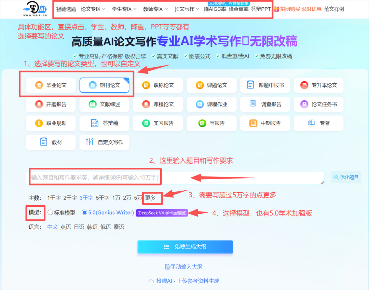The height and width of the screenshot is (290, 369).
Task: Click the 优化题目 button
Action: (346, 177)
